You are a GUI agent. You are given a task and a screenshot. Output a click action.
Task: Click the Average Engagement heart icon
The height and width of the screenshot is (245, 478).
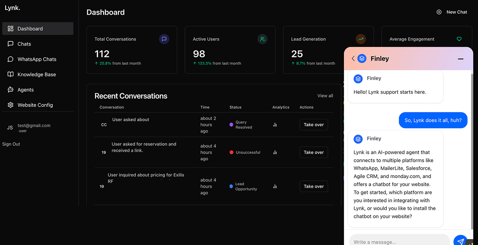[x=459, y=39]
